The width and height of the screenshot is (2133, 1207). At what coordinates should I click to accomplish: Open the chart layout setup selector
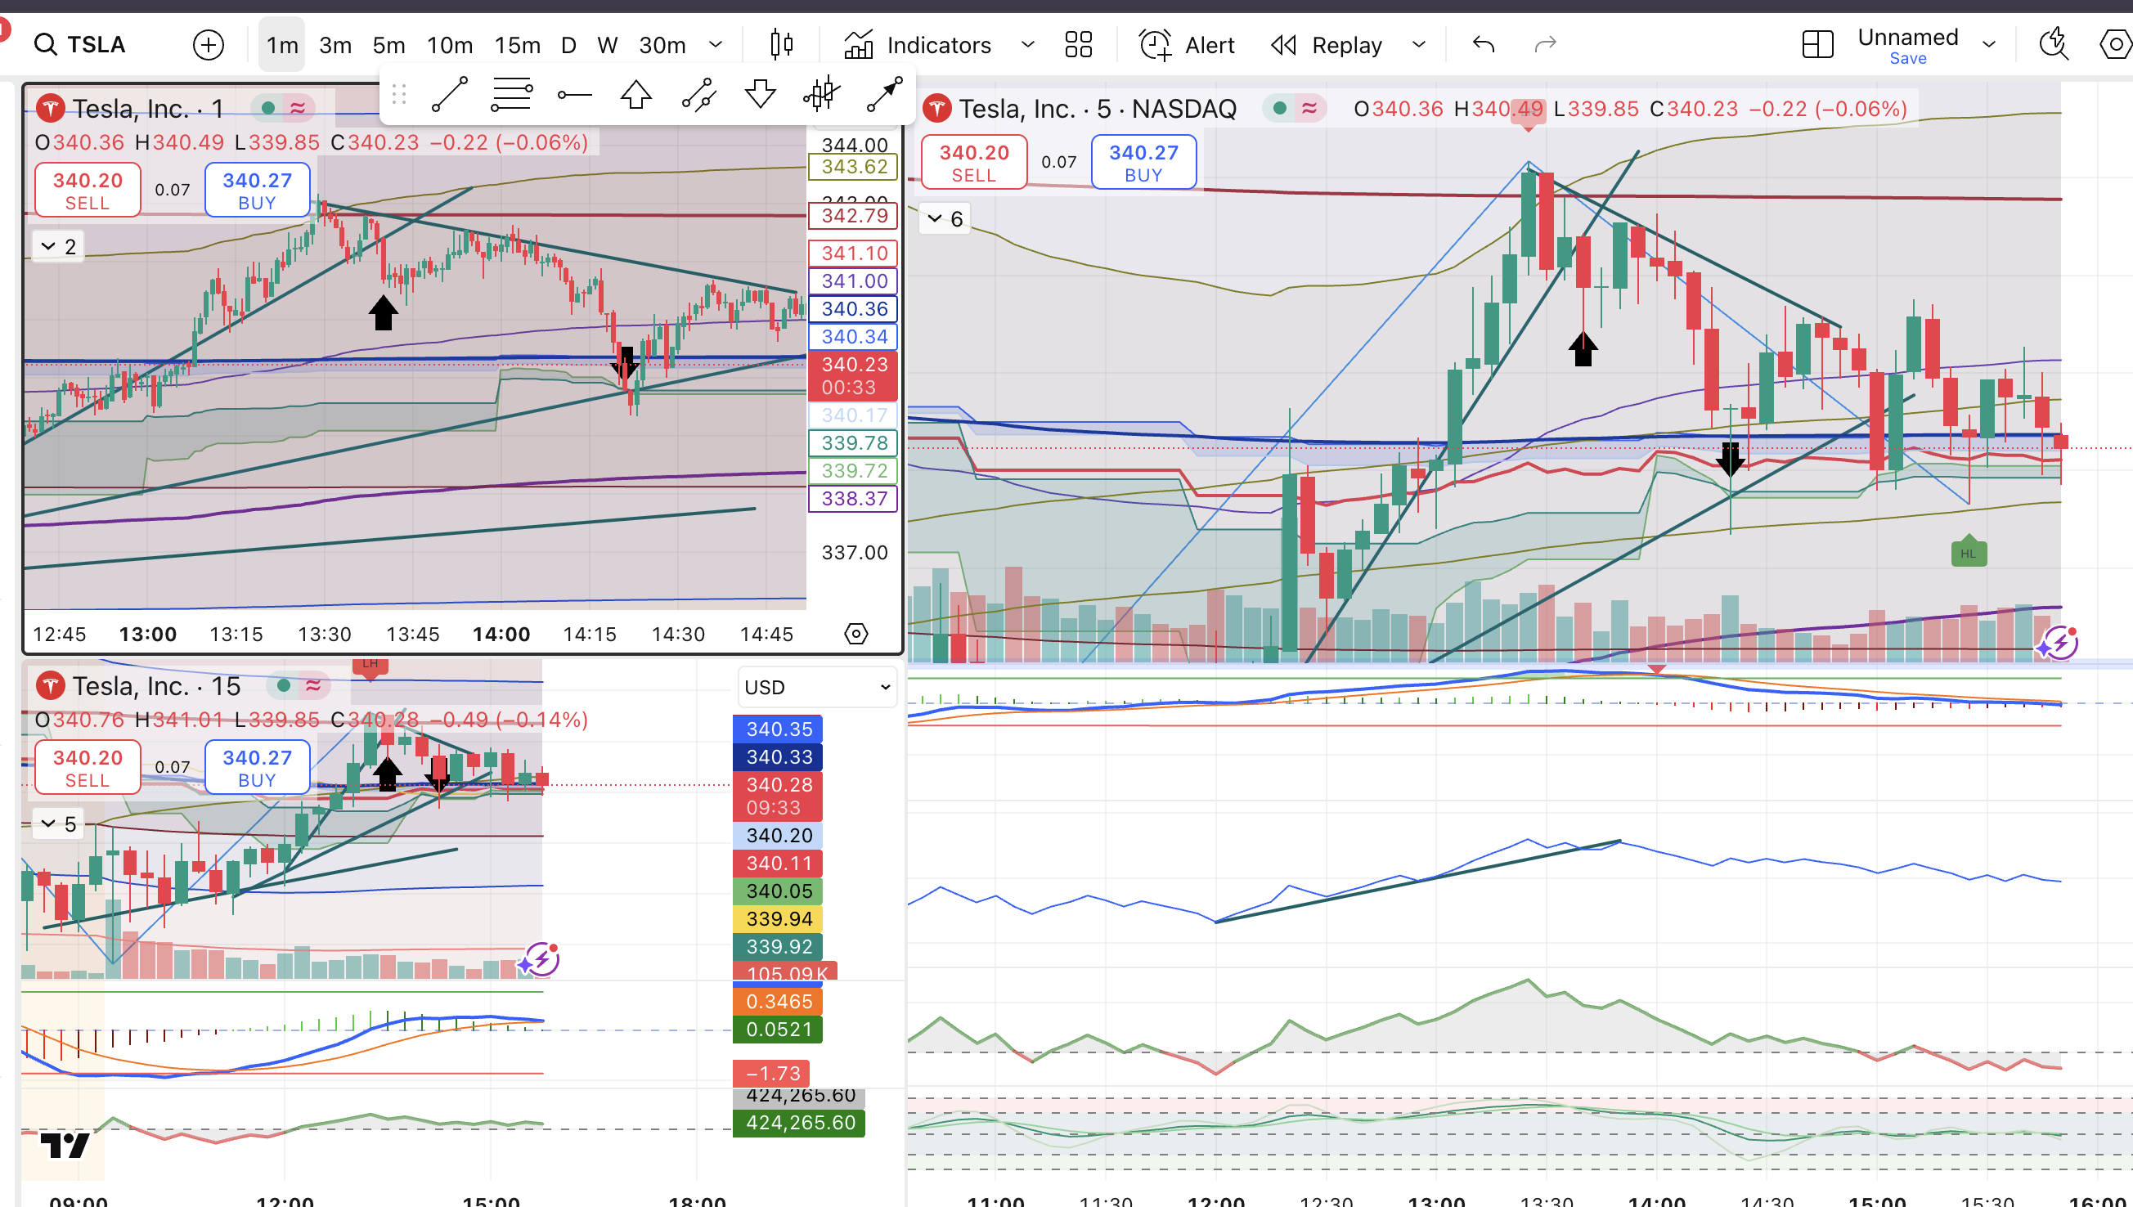pyautogui.click(x=1817, y=44)
